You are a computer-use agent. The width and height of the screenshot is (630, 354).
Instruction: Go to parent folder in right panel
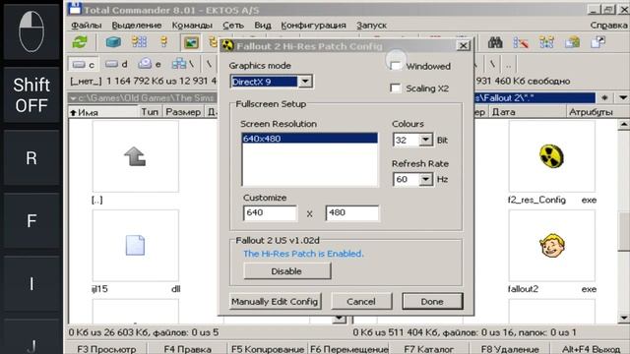coord(509,64)
